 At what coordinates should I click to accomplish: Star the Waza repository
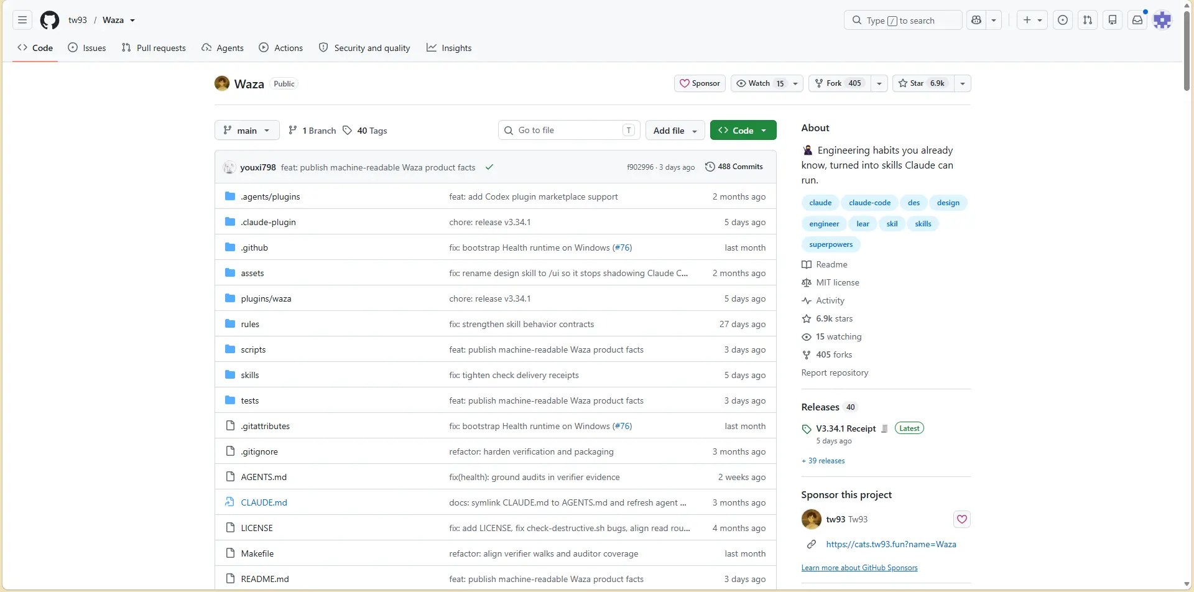click(923, 83)
